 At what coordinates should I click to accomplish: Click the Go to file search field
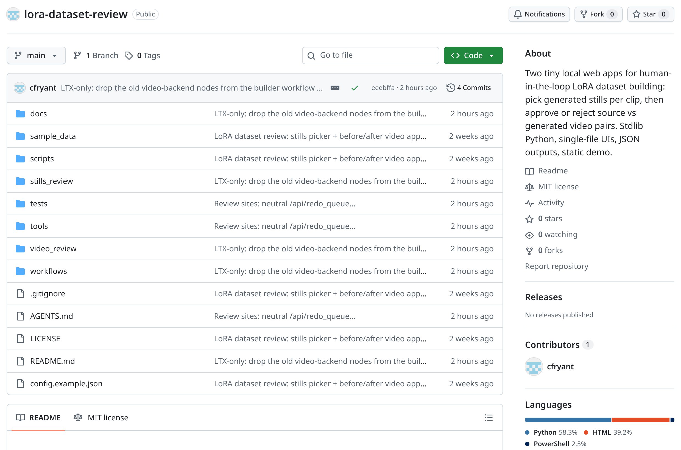click(x=370, y=55)
